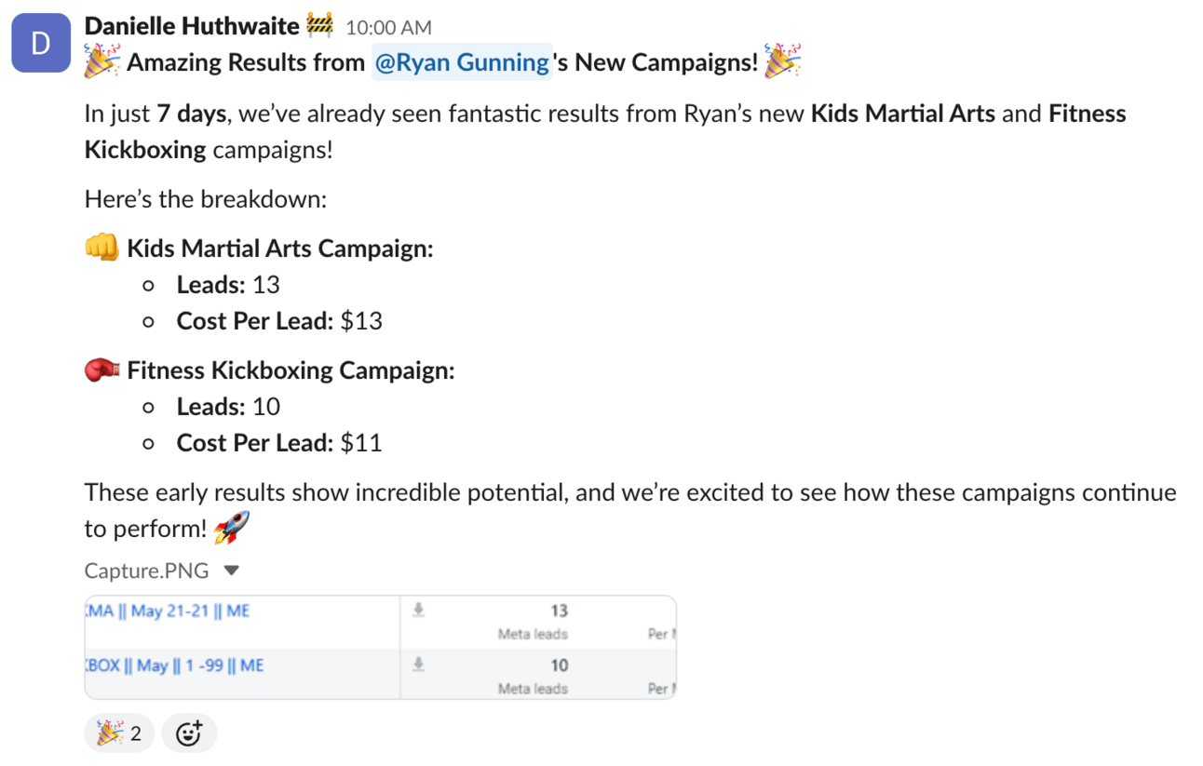This screenshot has width=1203, height=766.
Task: Collapse the Capture.PNG attachment arrow
Action: 232,570
